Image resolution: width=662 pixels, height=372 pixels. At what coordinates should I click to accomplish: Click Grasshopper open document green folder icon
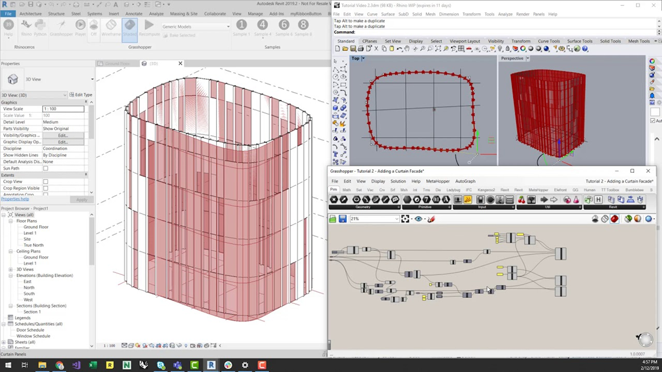pos(333,219)
